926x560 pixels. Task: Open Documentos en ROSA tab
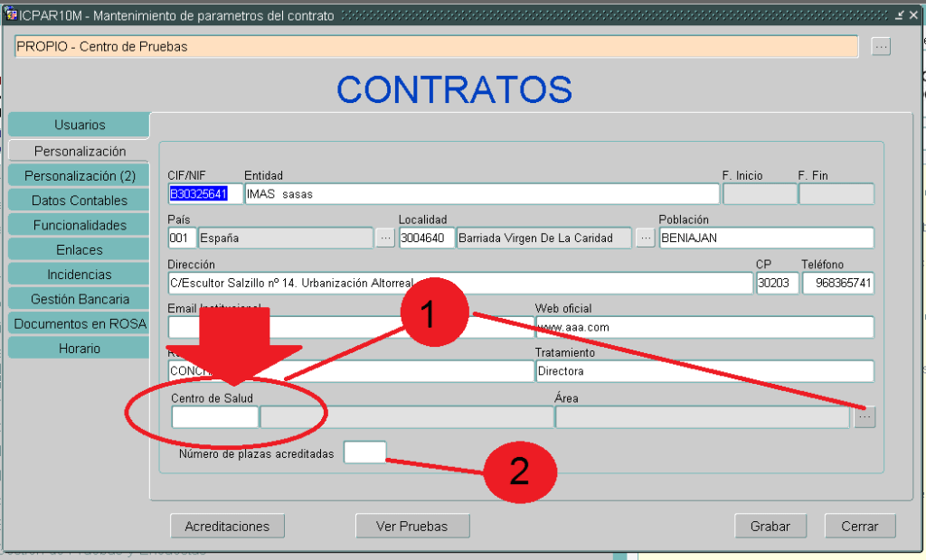[79, 323]
